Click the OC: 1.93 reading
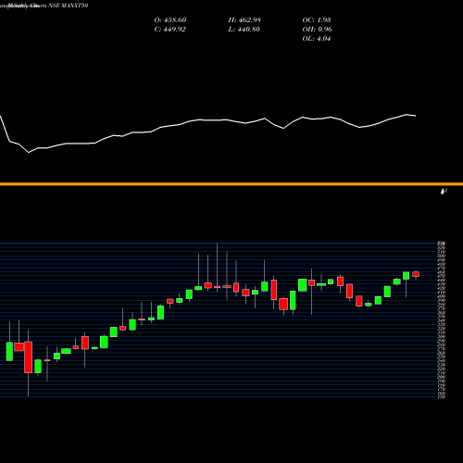This screenshot has width=463, height=463. coord(317,20)
